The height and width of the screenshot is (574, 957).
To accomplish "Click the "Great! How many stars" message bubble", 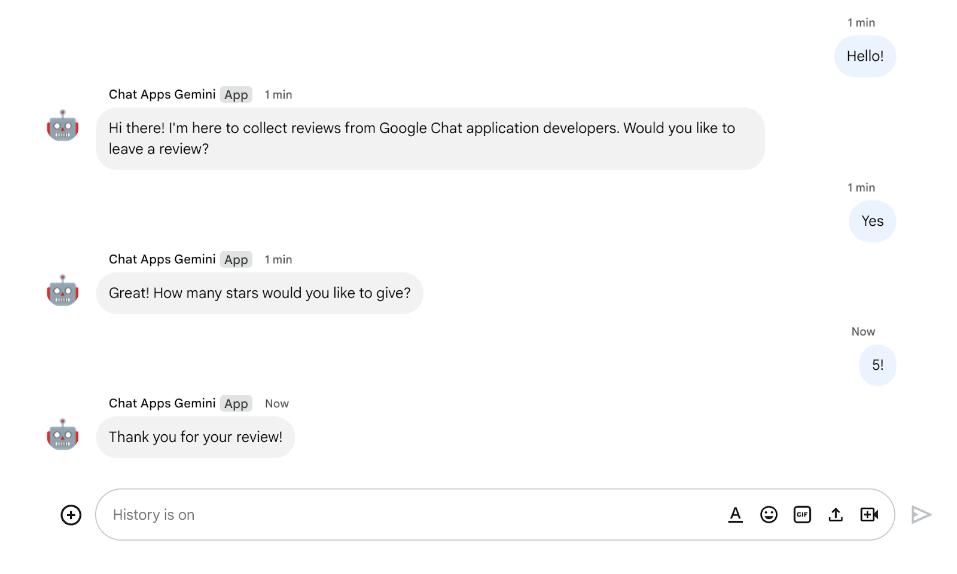I will (260, 293).
